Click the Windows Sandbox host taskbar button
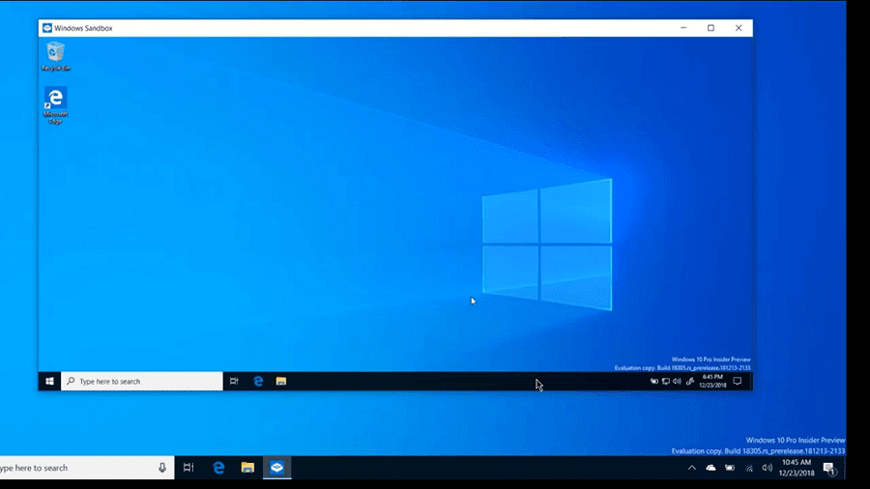The width and height of the screenshot is (870, 489). coord(276,468)
